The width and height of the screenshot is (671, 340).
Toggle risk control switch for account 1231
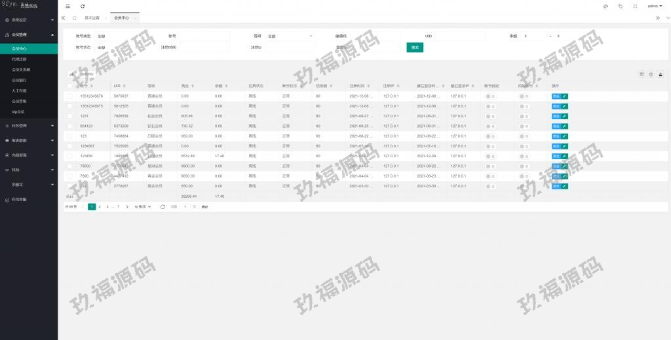524,116
